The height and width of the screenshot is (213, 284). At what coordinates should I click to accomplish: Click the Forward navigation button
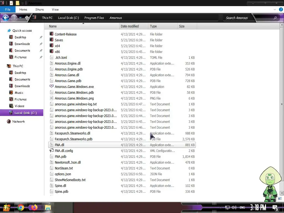coord(14,18)
